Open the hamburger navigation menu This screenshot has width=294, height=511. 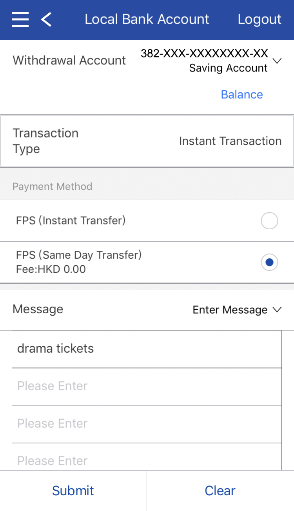pos(20,19)
